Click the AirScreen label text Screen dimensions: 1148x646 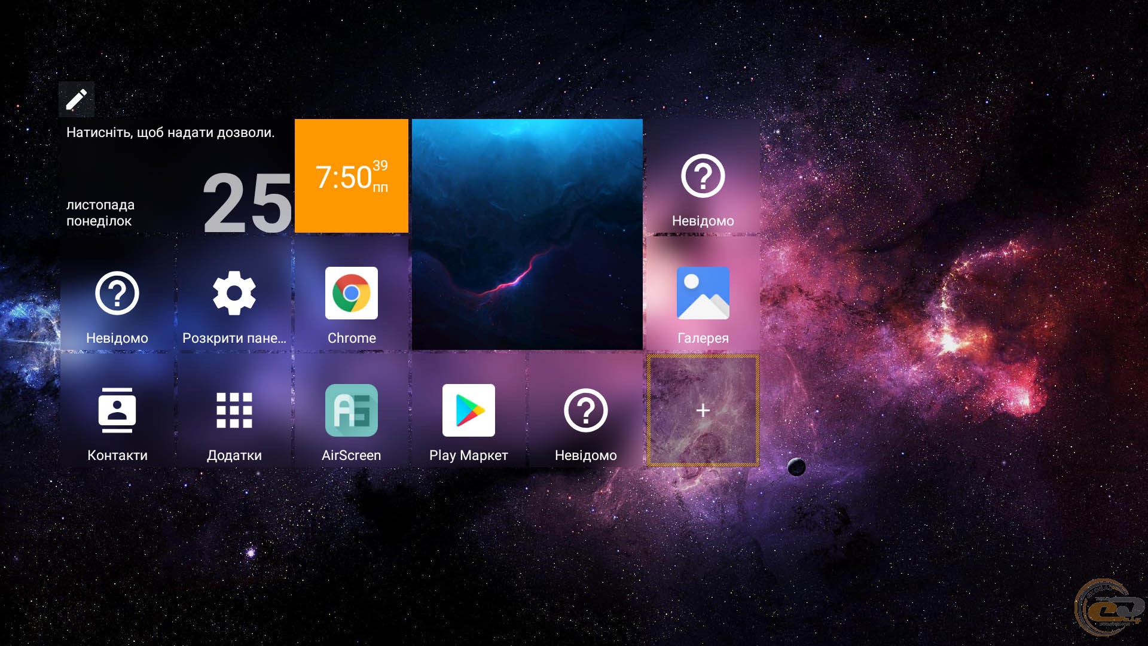click(x=352, y=455)
